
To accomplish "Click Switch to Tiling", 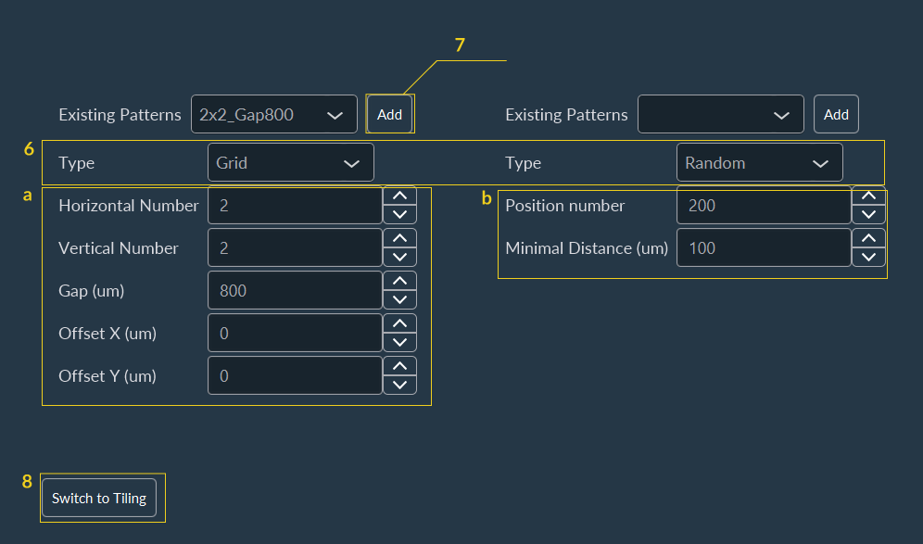I will point(98,498).
